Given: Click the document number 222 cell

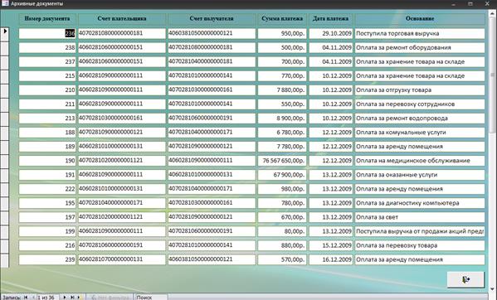Looking at the screenshot, I should [x=47, y=189].
